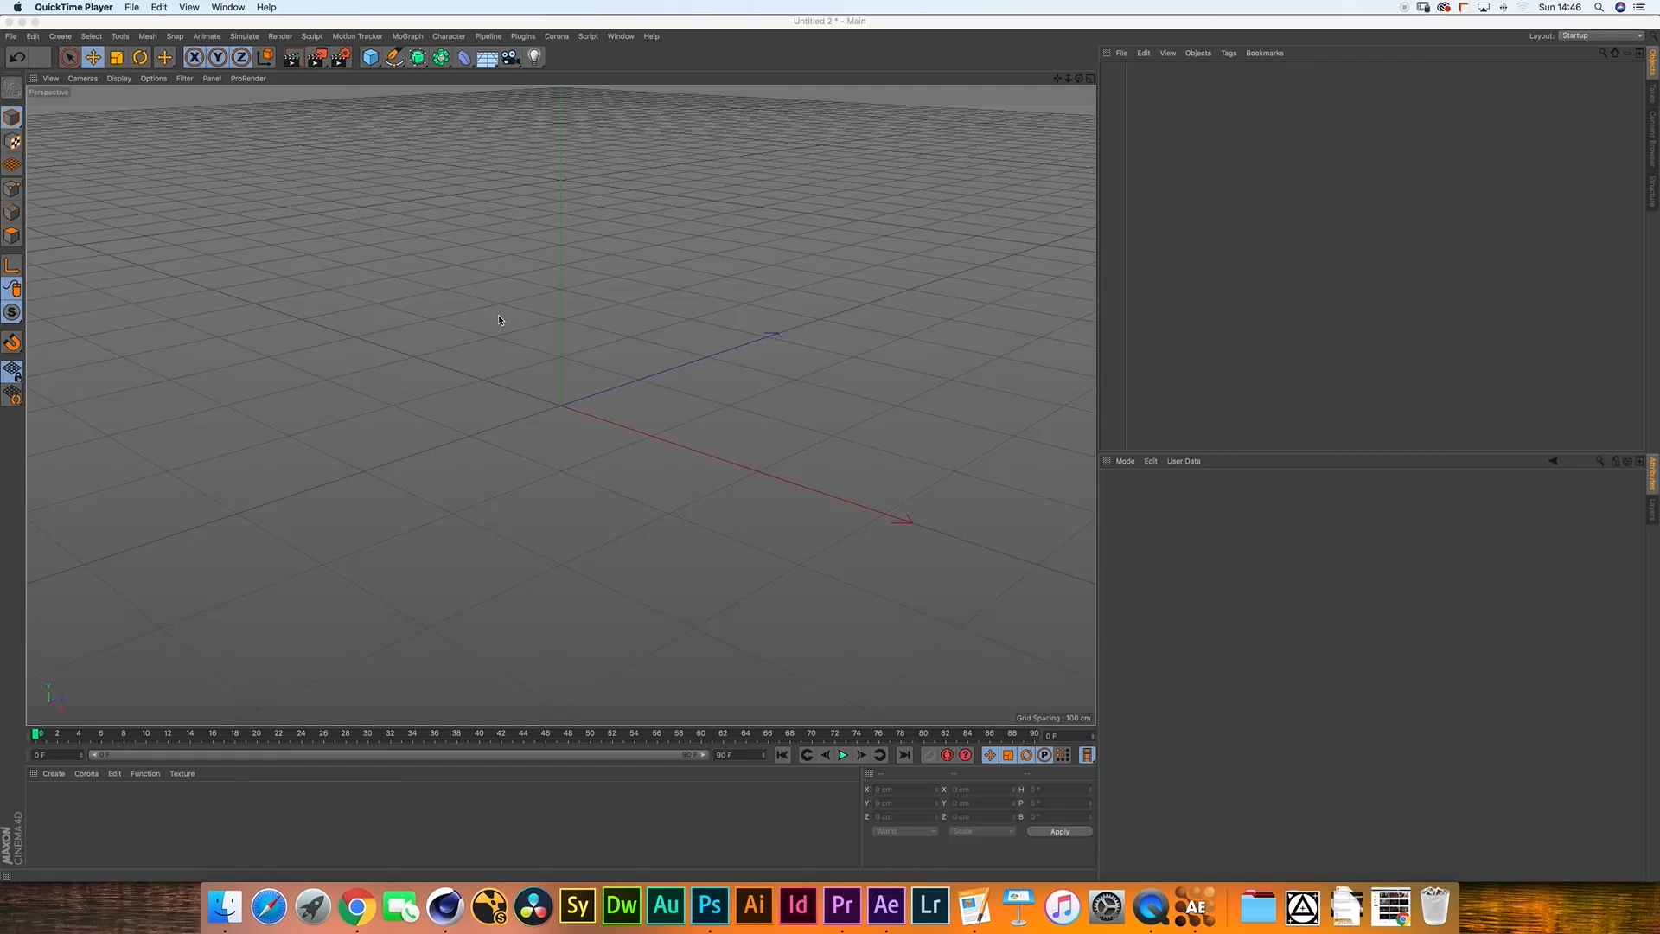The width and height of the screenshot is (1660, 934).
Task: Open the Layout Startup dropdown
Action: [x=1602, y=35]
